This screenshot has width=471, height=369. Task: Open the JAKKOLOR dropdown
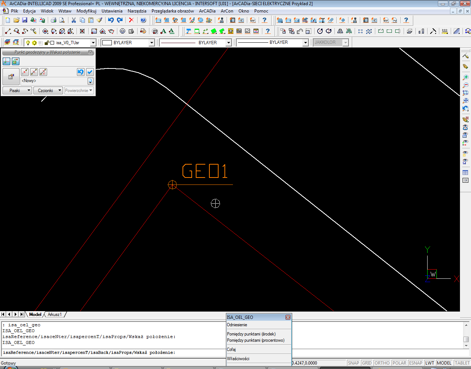point(346,43)
